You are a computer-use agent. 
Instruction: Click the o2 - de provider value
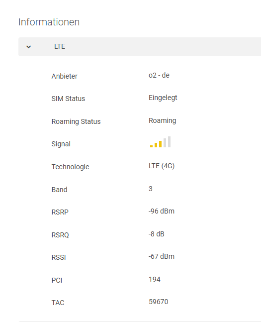(x=159, y=75)
